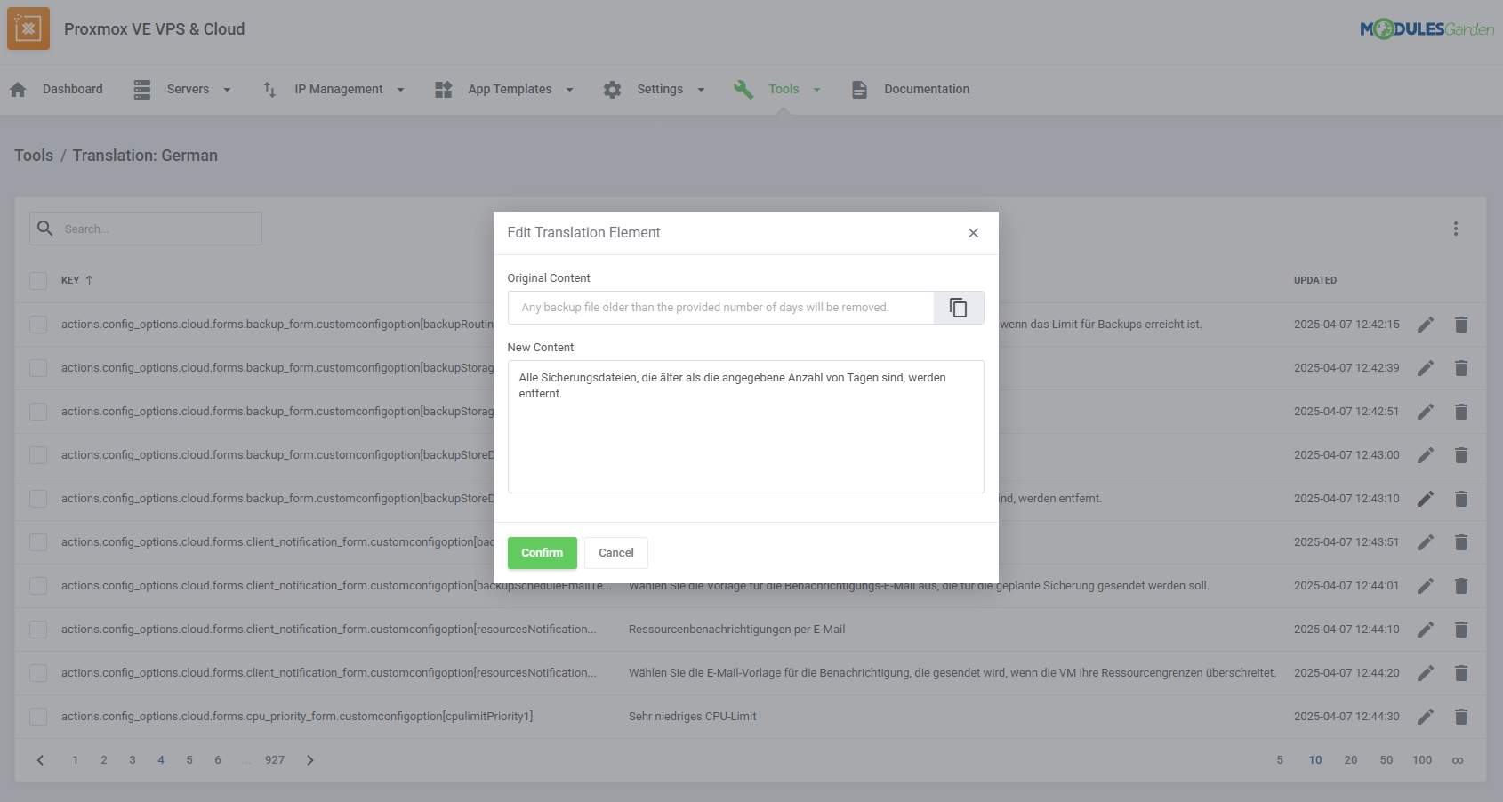Jump to page 927 of translations
1503x802 pixels.
[274, 760]
